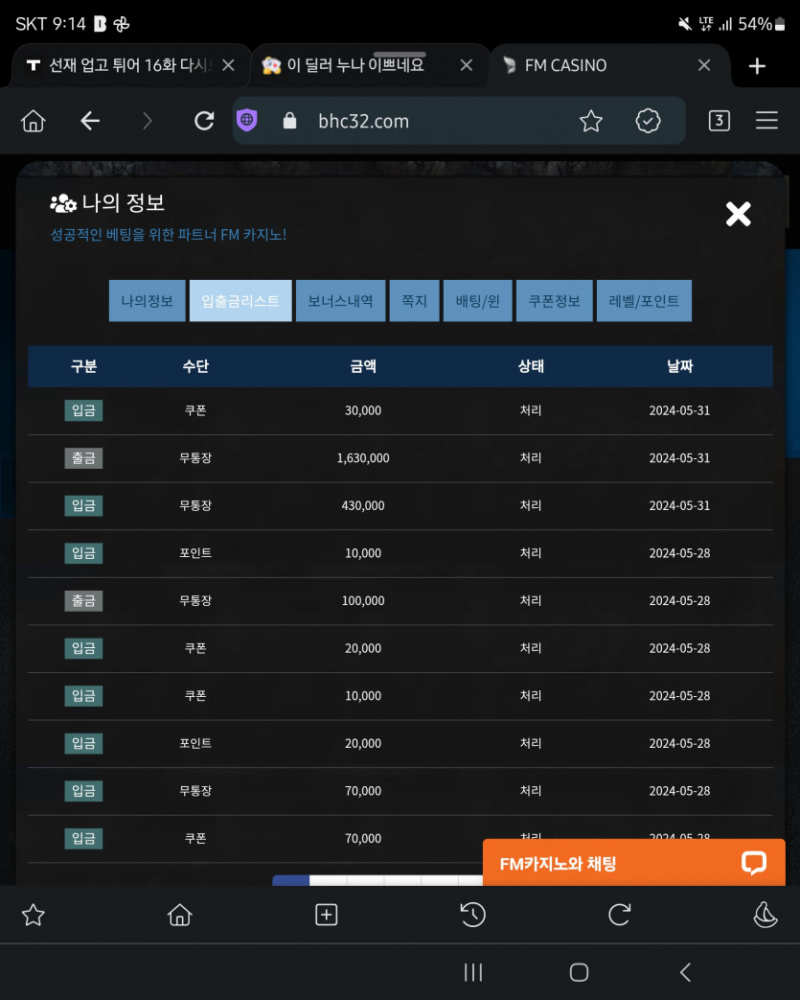This screenshot has height=1000, width=800.
Task: Click 출금 badge in the 100,000 row
Action: [83, 601]
